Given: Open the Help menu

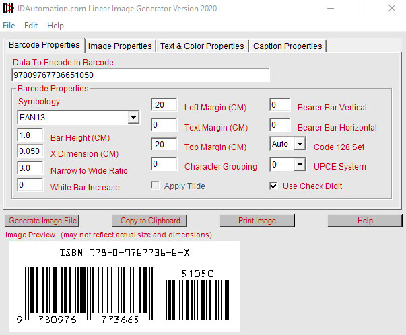Looking at the screenshot, I should 55,26.
